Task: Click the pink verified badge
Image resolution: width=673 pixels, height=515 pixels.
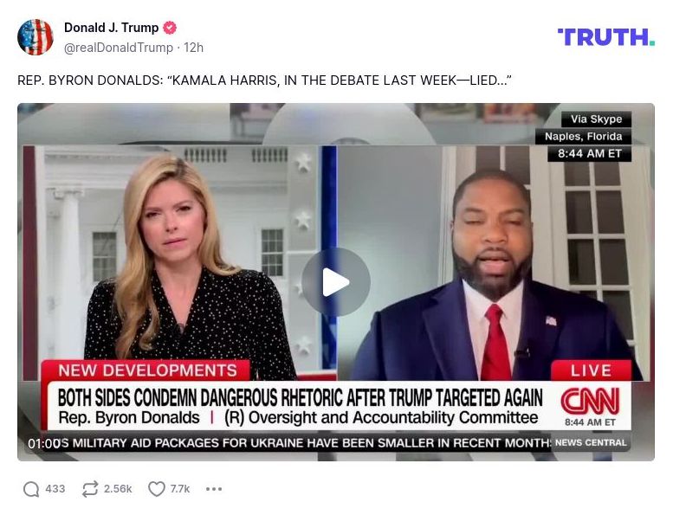Action: 170,28
